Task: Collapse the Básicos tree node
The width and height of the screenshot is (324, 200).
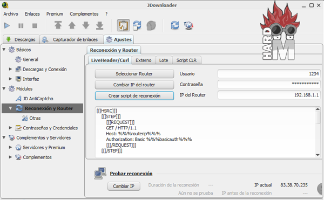Action: [x=4, y=50]
